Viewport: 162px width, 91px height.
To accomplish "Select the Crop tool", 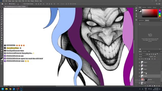I will (x=2, y=17).
